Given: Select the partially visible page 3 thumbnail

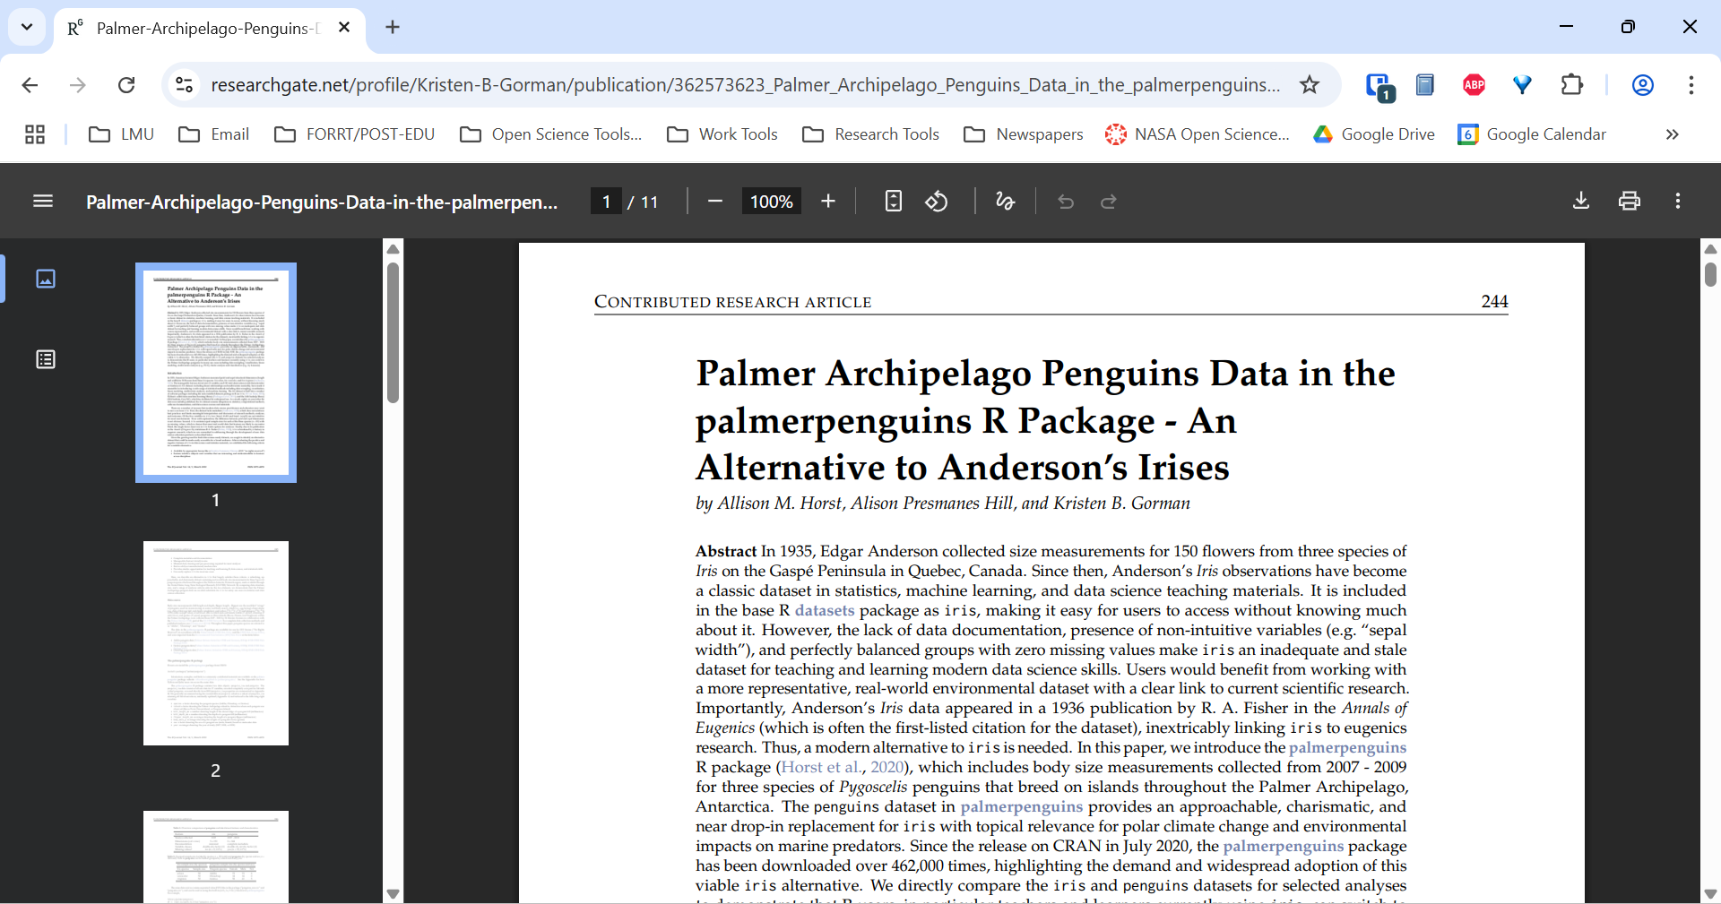Looking at the screenshot, I should tap(216, 857).
